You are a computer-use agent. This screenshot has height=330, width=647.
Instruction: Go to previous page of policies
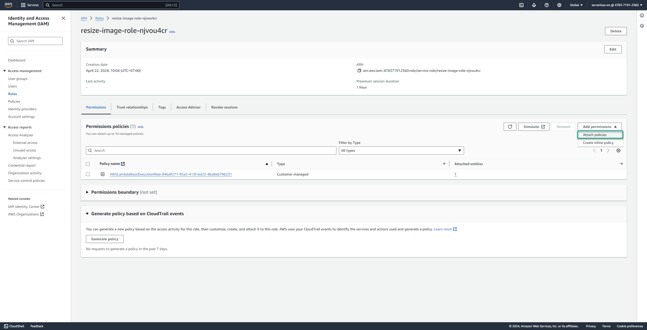[594, 150]
